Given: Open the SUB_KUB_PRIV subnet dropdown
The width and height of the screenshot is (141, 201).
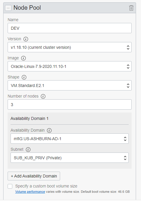Looking at the screenshot, I should (69, 158).
